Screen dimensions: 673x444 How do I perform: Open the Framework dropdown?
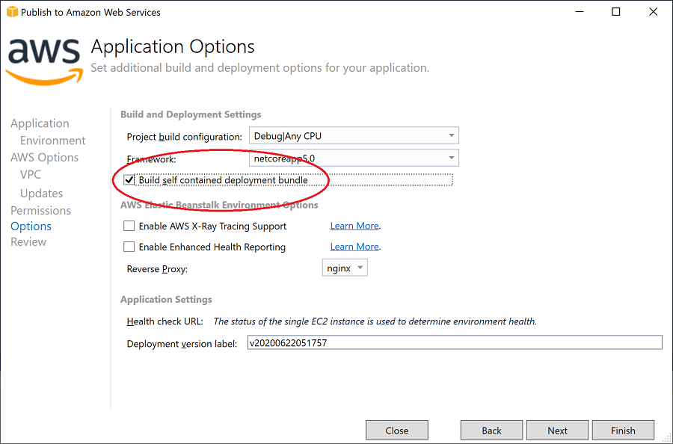[x=452, y=158]
